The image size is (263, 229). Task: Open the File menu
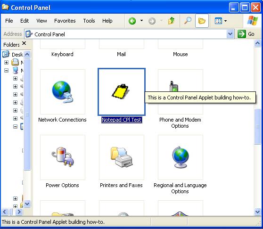coord(9,21)
